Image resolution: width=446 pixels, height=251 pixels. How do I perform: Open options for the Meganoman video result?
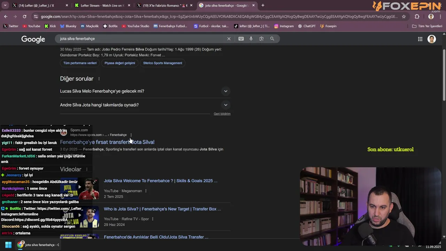pos(146,191)
